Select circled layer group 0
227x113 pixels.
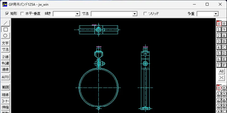coord(219,88)
